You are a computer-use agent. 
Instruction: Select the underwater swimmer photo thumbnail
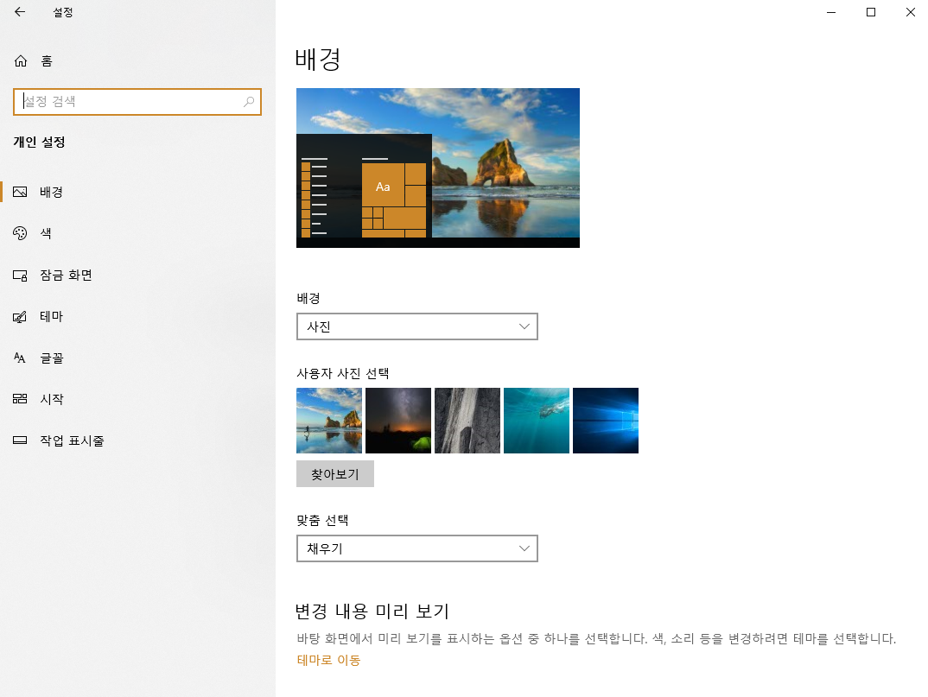tap(537, 421)
